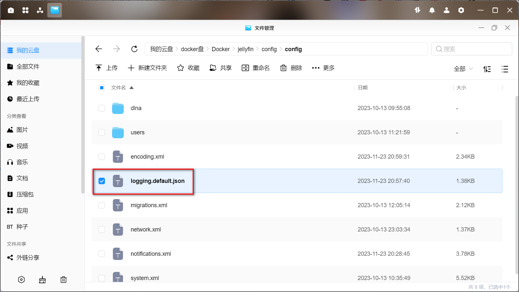Open the 更多 more actions menu
This screenshot has height=292, width=519.
click(x=323, y=68)
